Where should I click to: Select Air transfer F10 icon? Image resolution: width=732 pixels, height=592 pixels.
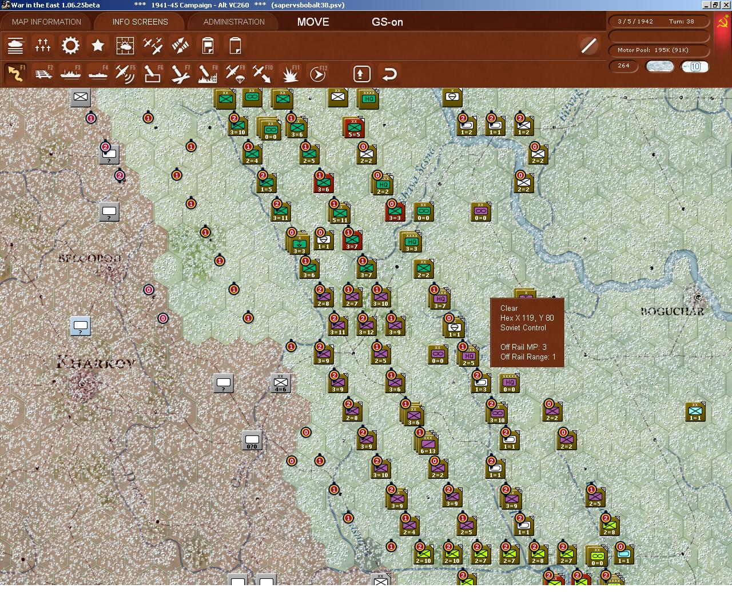[262, 74]
